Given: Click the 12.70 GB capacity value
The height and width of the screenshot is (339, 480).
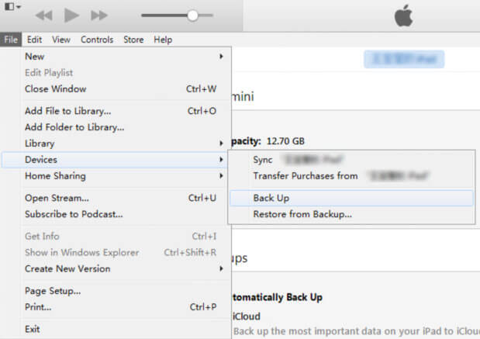Looking at the screenshot, I should click(285, 141).
